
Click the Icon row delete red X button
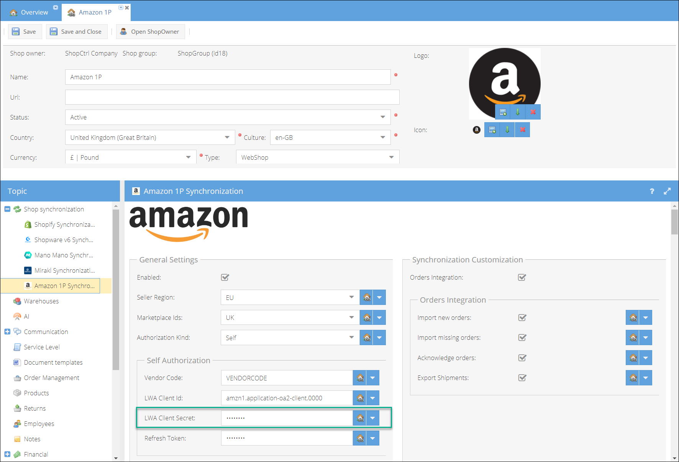coord(522,129)
